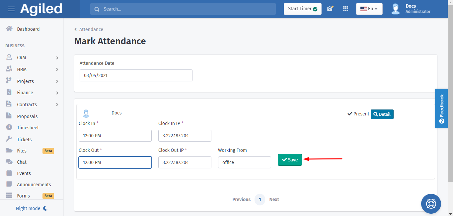
Task: Open Announcements in the sidebar
Action: [x=34, y=185]
